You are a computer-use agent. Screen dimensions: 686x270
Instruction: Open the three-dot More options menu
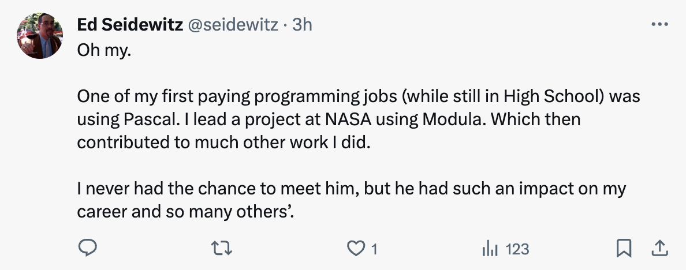[659, 25]
